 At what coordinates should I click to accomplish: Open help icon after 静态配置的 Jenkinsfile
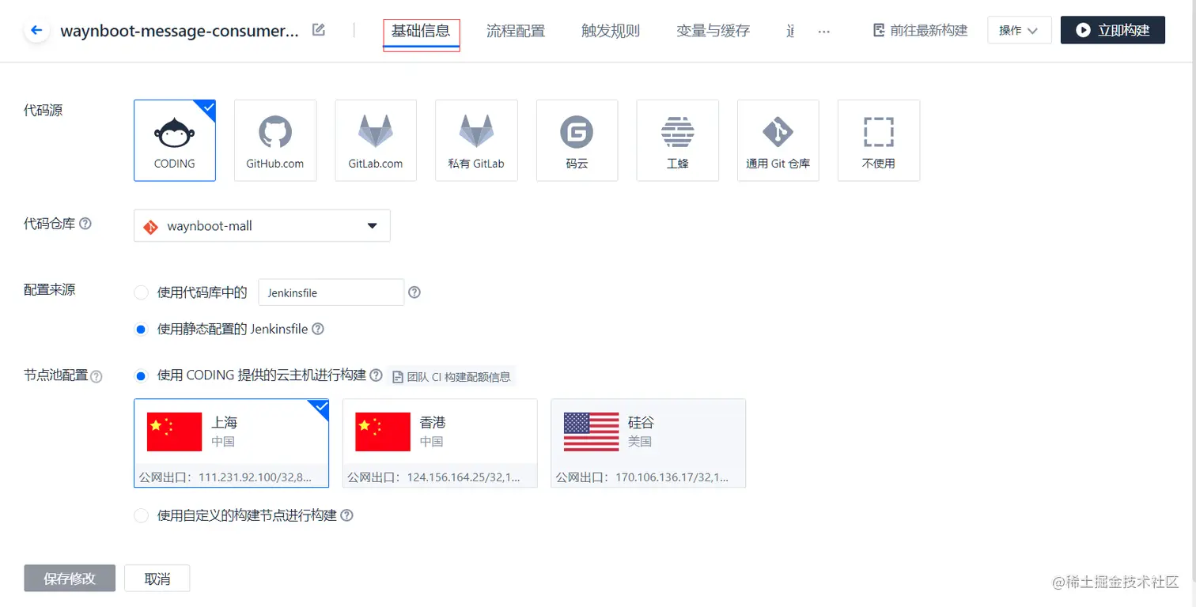click(318, 329)
